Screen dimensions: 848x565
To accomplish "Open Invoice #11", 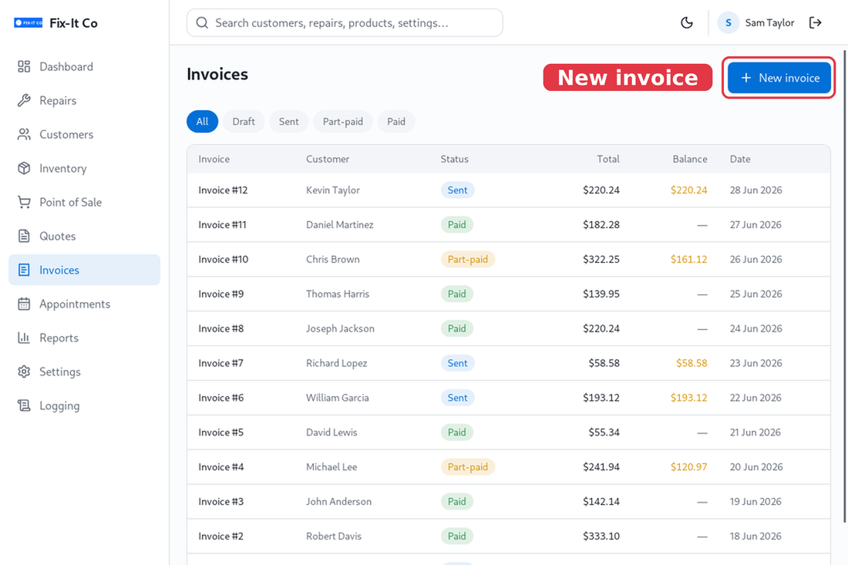I will [508, 225].
